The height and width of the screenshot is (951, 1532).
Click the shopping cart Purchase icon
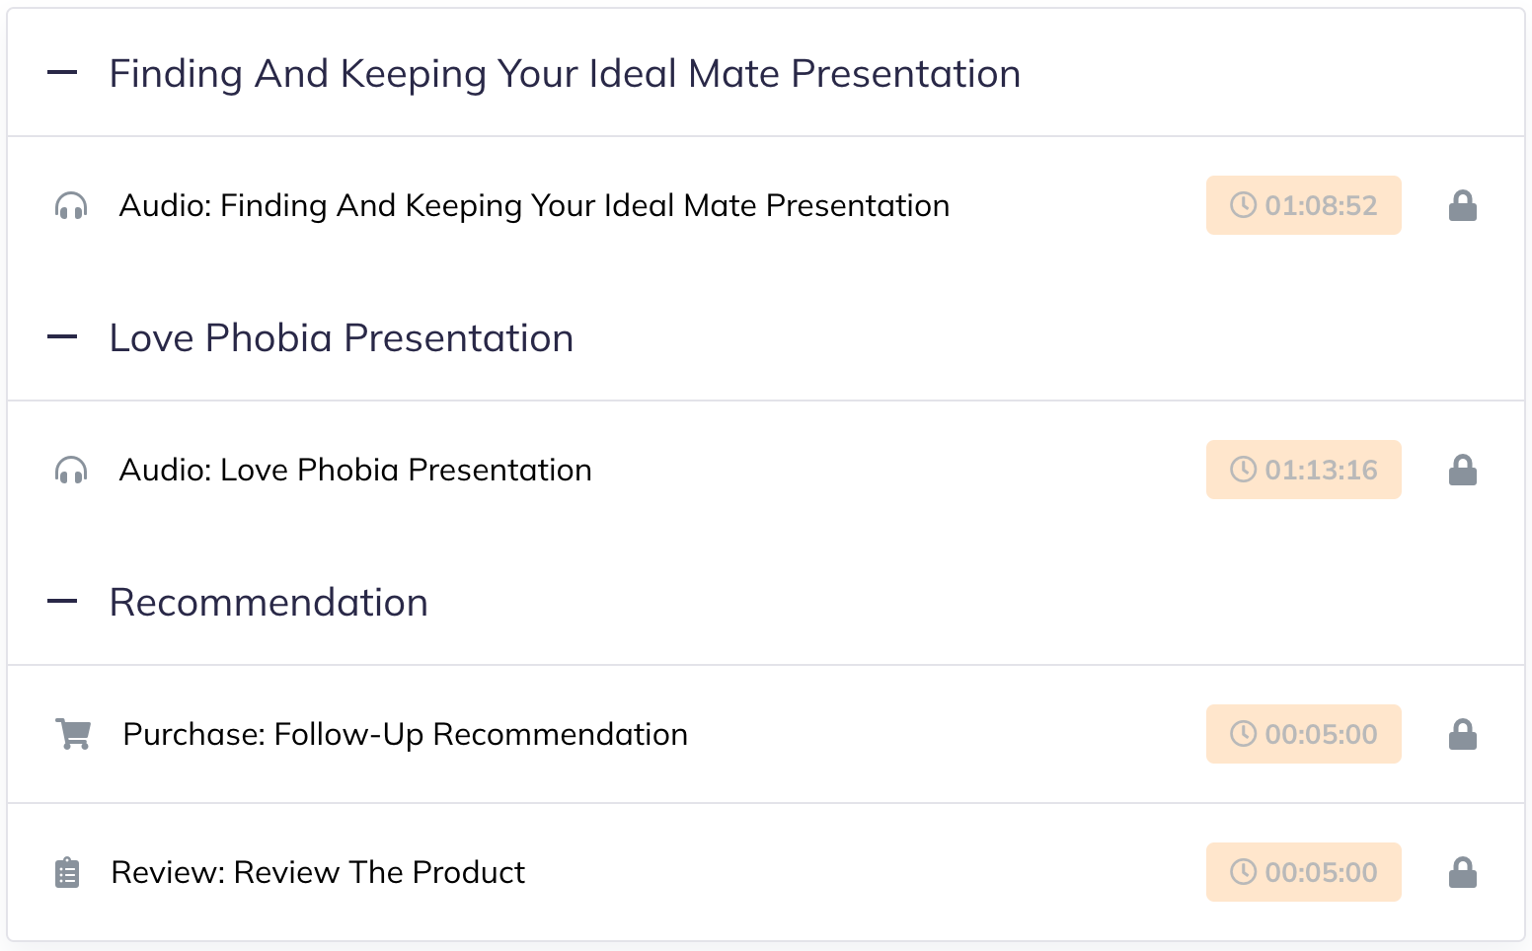73,734
